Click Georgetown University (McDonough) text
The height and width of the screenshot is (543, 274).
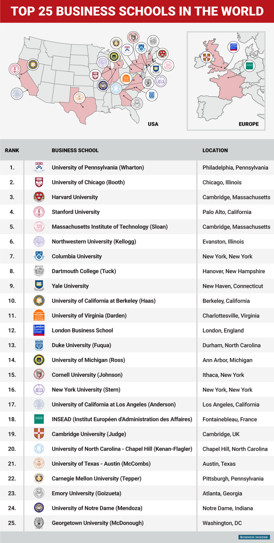[98, 523]
